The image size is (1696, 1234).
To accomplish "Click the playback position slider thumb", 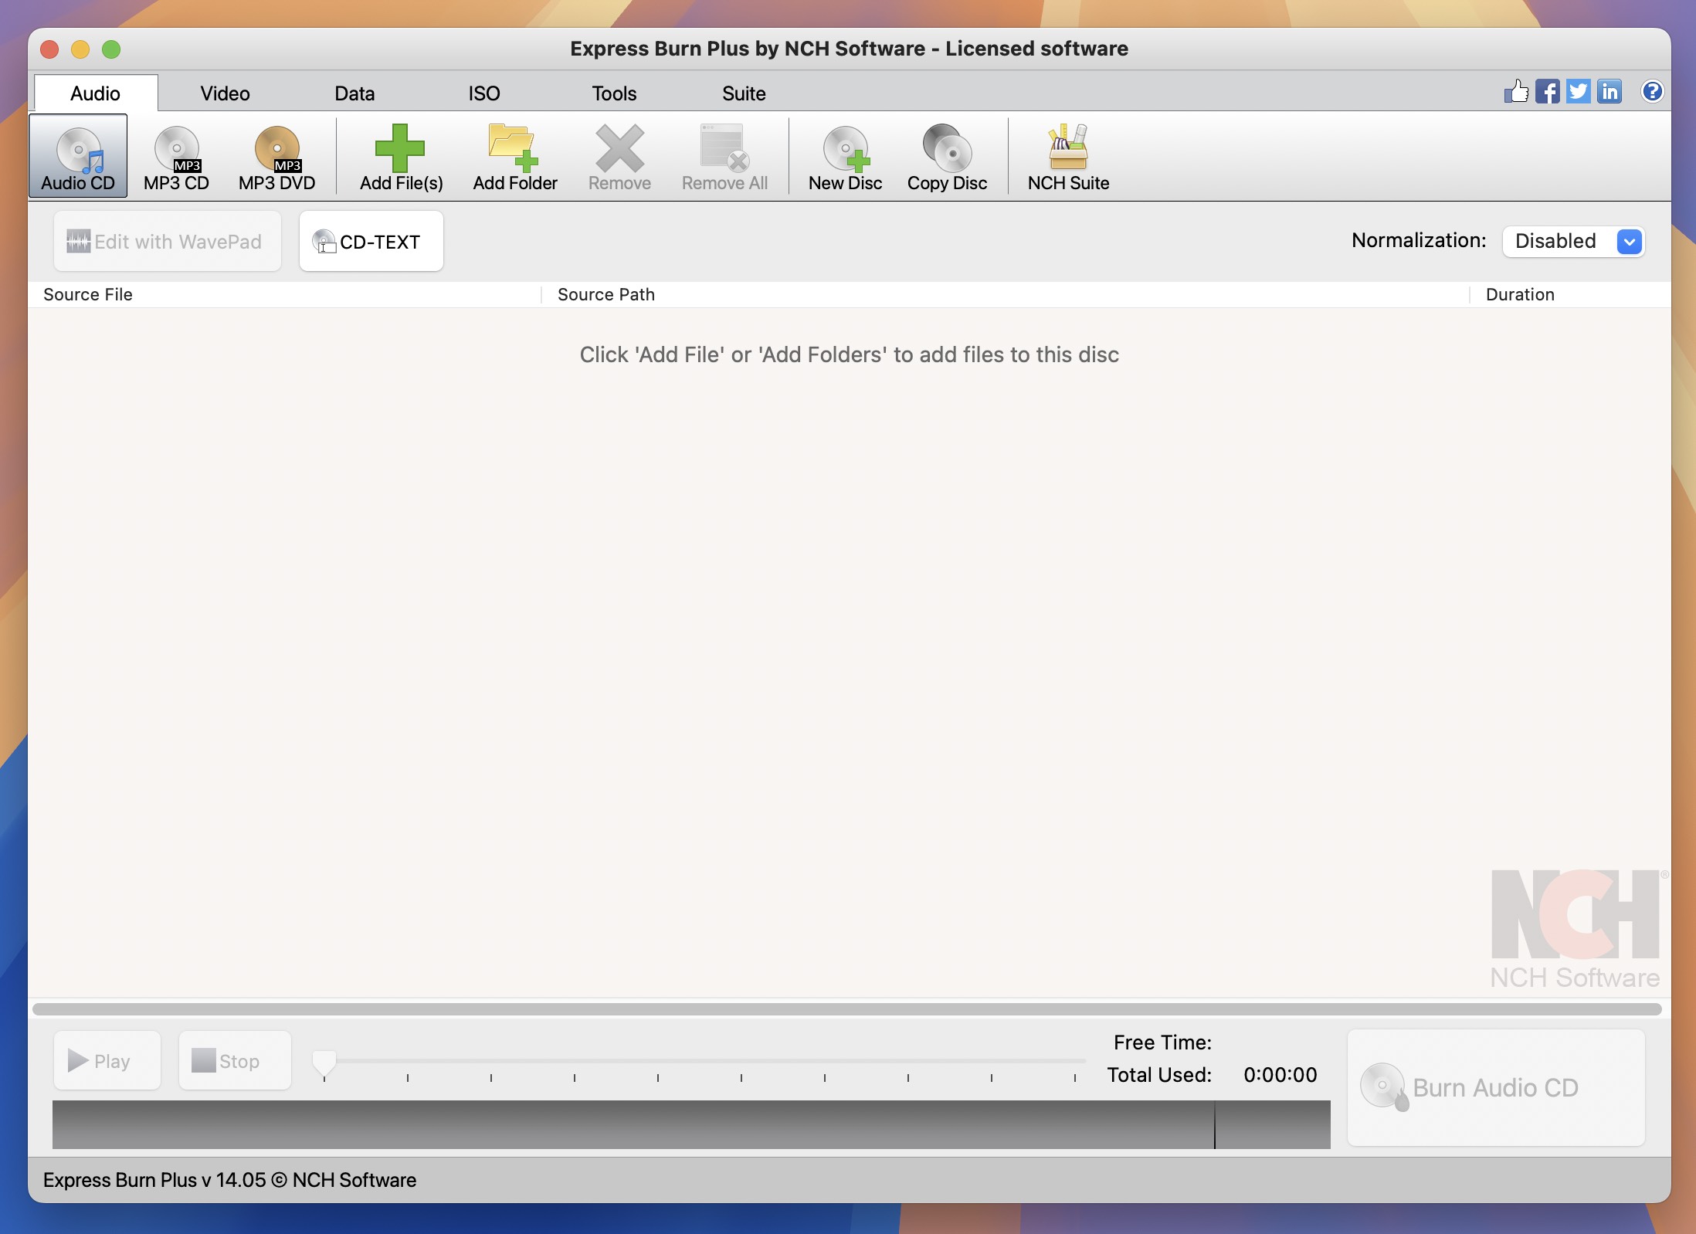I will [324, 1064].
